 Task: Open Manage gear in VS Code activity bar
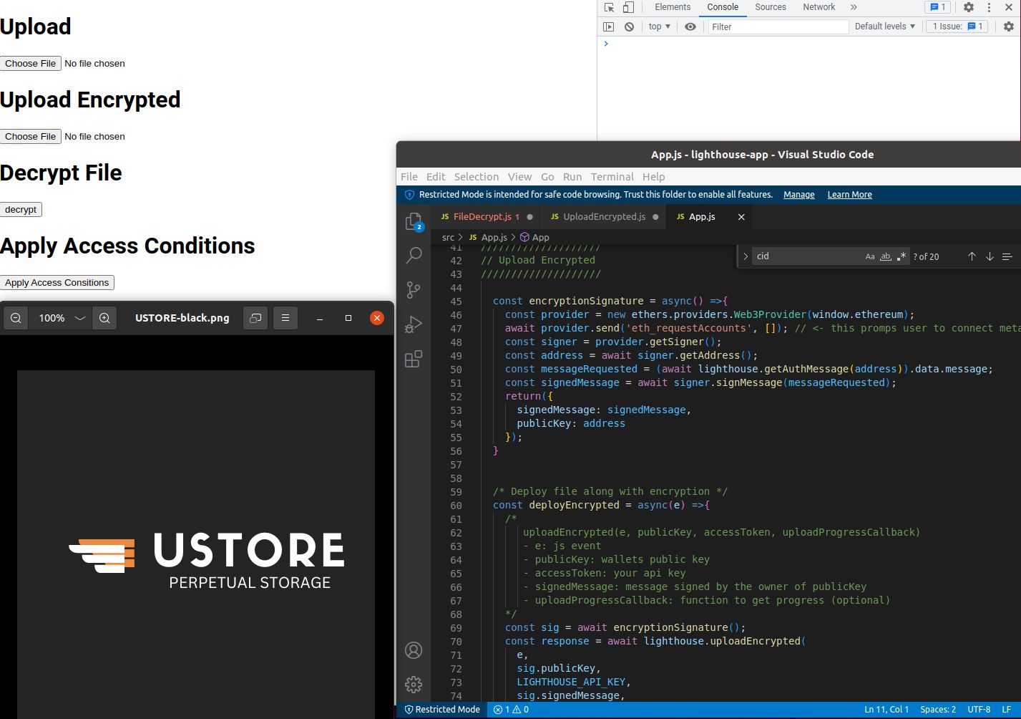[x=414, y=685]
